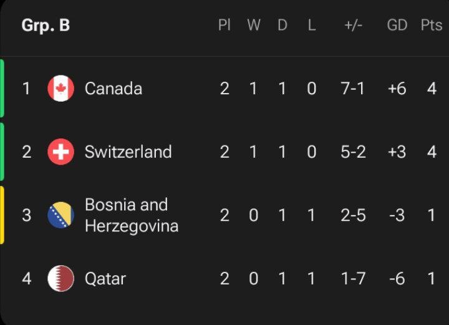Screen dimensions: 449x325
Task: Open the Switzerland team page
Action: tap(128, 152)
